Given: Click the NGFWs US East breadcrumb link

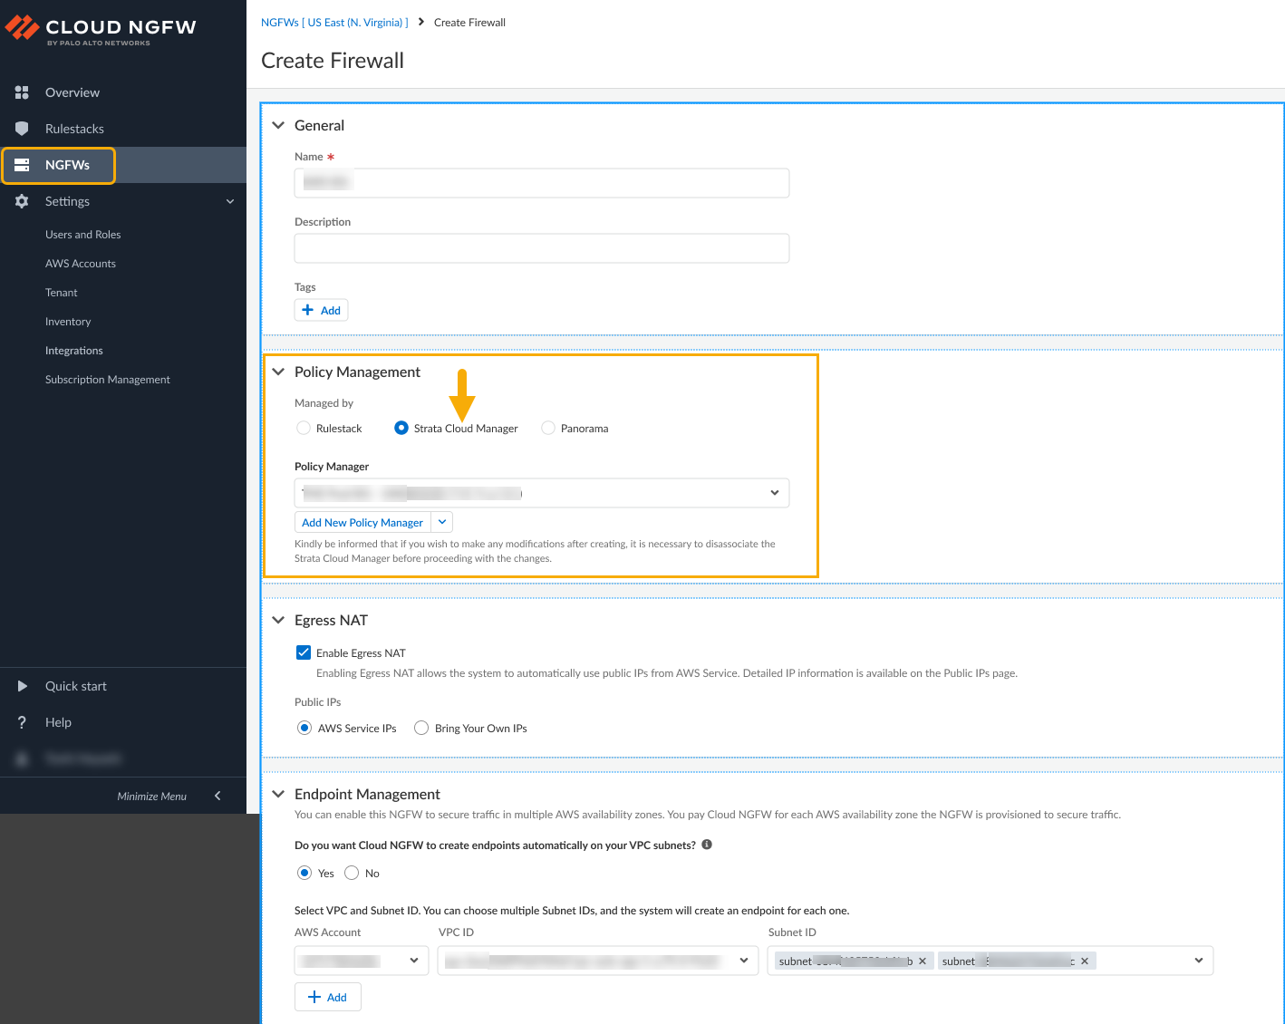Looking at the screenshot, I should pyautogui.click(x=334, y=22).
